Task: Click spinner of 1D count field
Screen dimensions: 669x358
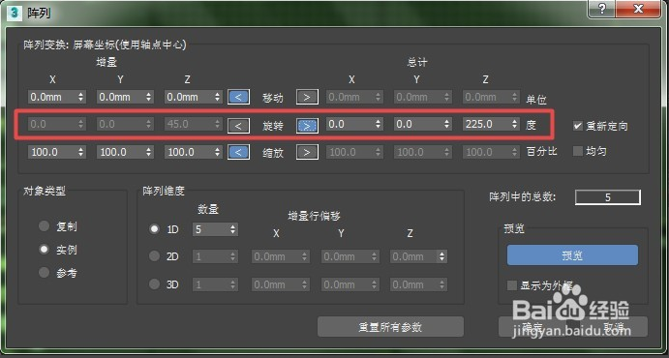Action: [233, 229]
